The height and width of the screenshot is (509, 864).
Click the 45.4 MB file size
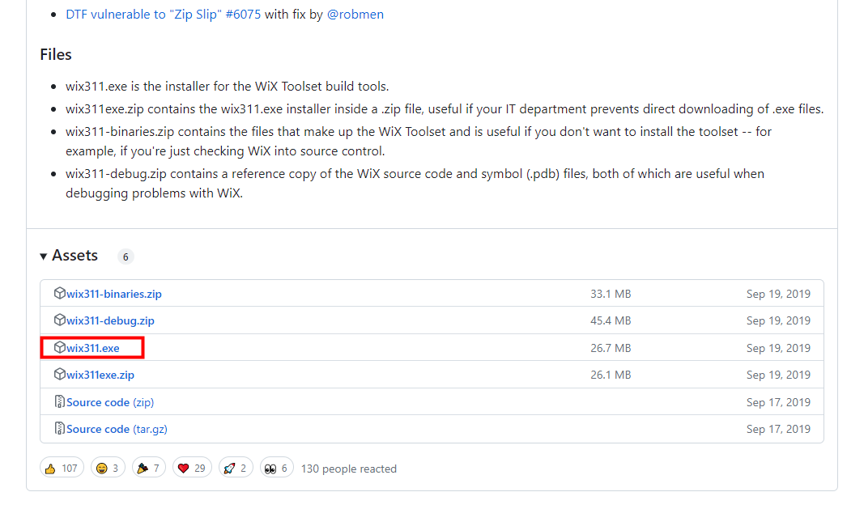(611, 320)
